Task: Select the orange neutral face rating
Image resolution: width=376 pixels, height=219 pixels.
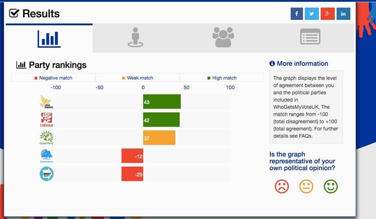Action: [306, 186]
